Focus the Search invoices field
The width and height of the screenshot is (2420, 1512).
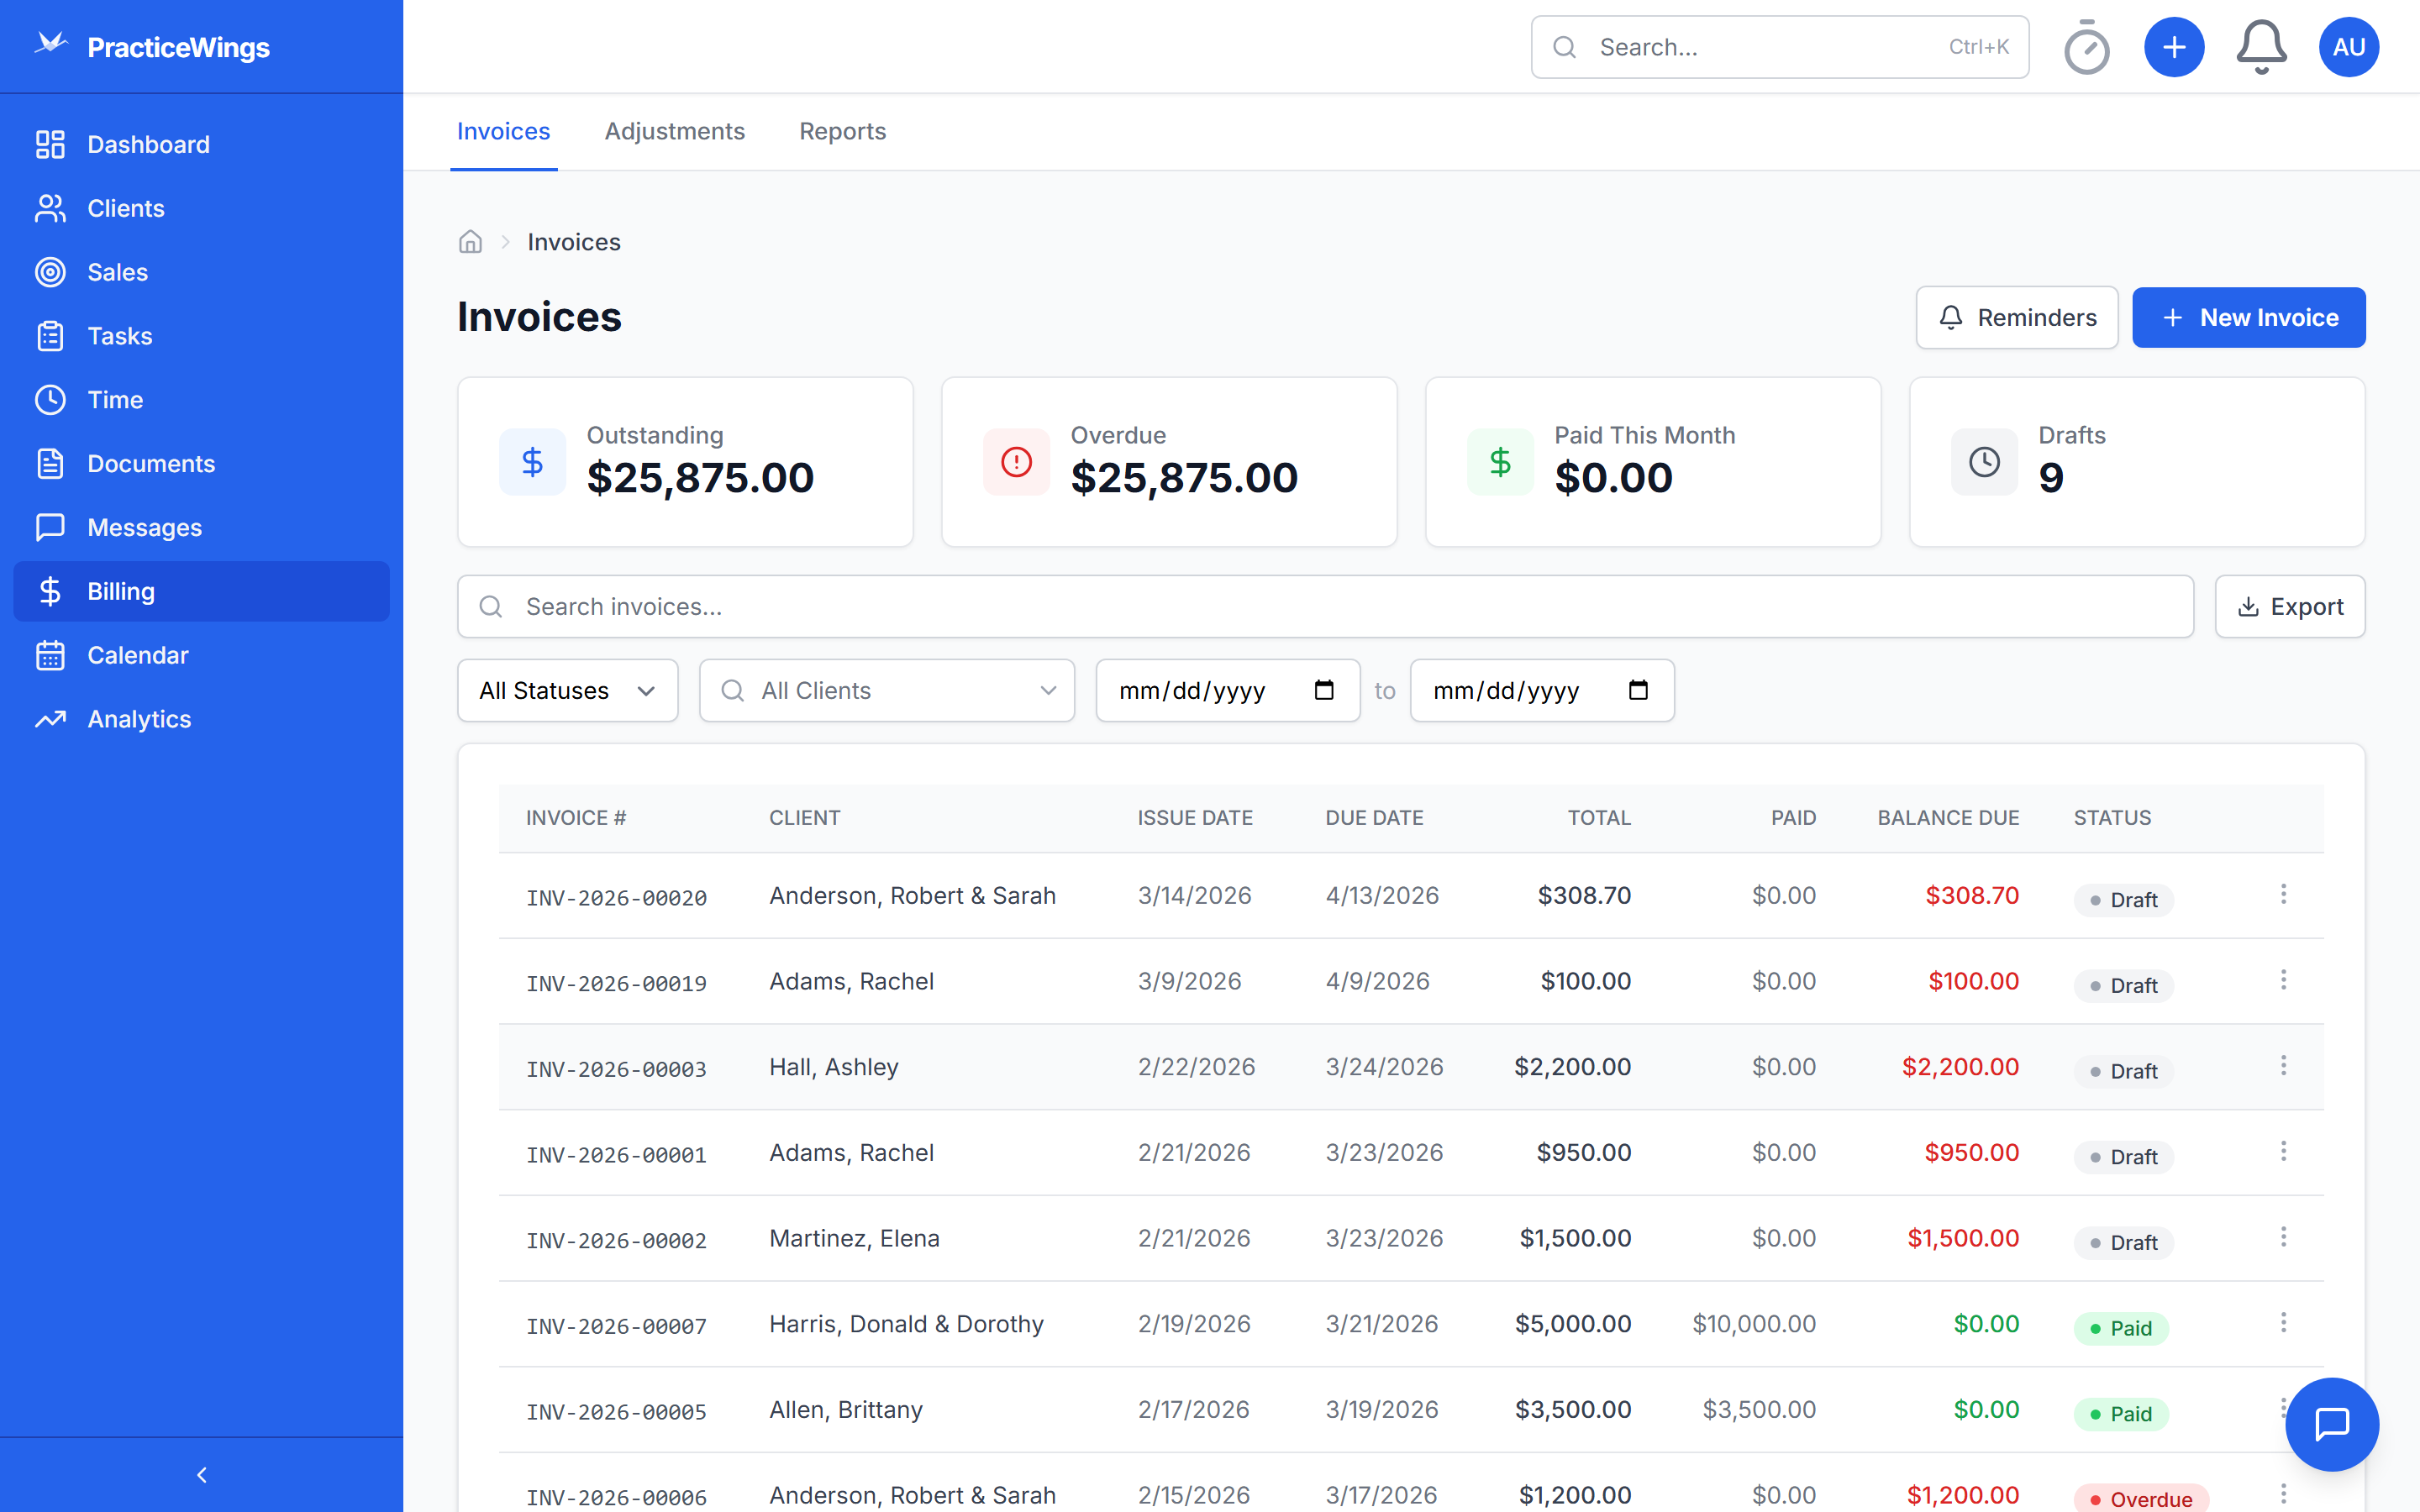click(x=1325, y=606)
